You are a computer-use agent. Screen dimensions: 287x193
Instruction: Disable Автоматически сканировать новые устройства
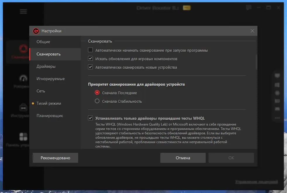(90, 67)
